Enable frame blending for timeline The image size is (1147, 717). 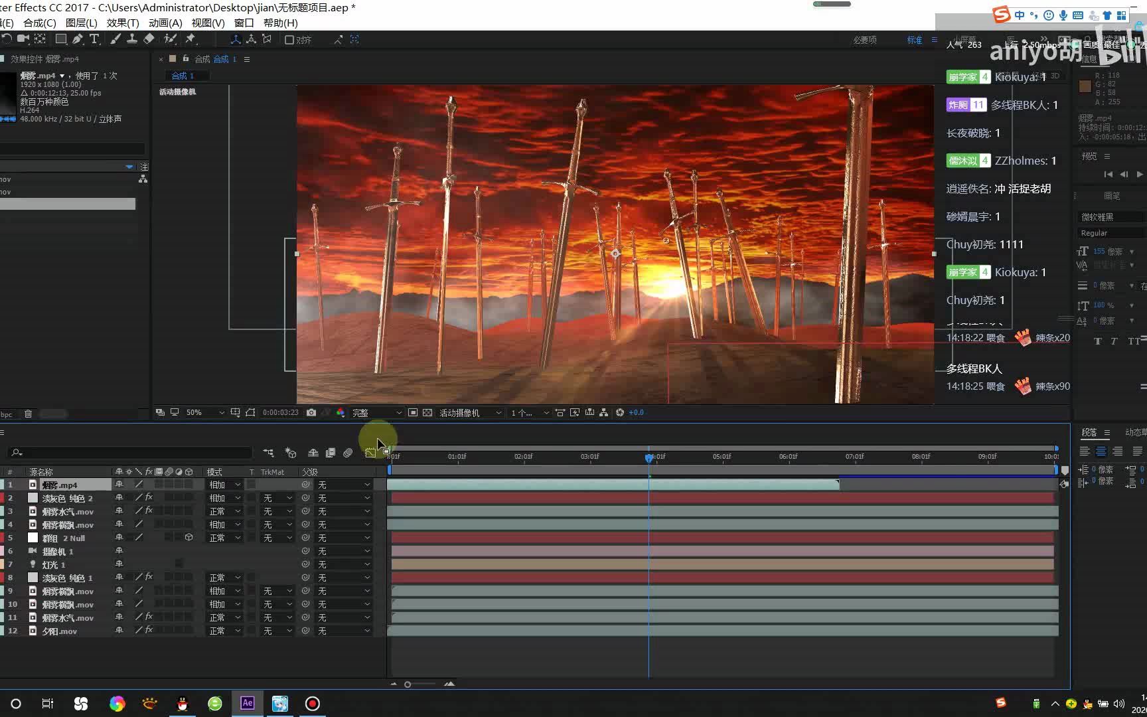coord(331,453)
